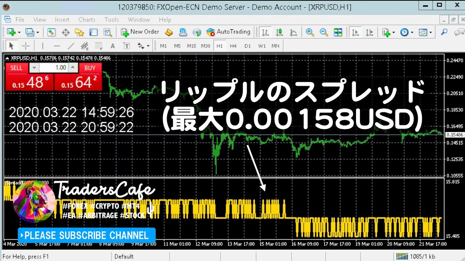The width and height of the screenshot is (465, 261).
Task: Click the green signals icon
Action: click(197, 32)
